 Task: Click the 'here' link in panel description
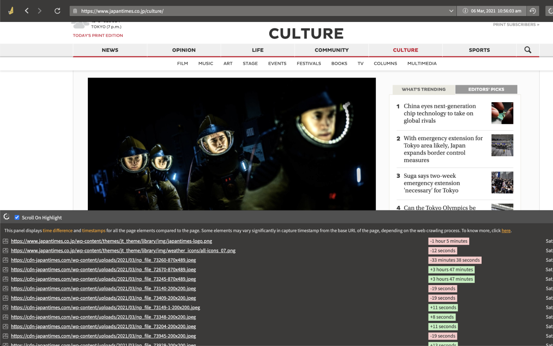pos(506,231)
